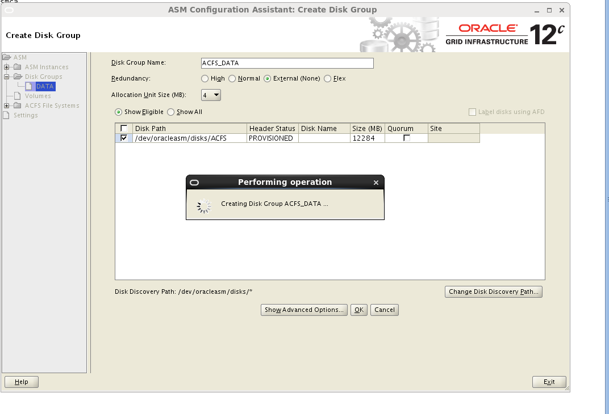
Task: Click the Site column header
Action: point(454,128)
